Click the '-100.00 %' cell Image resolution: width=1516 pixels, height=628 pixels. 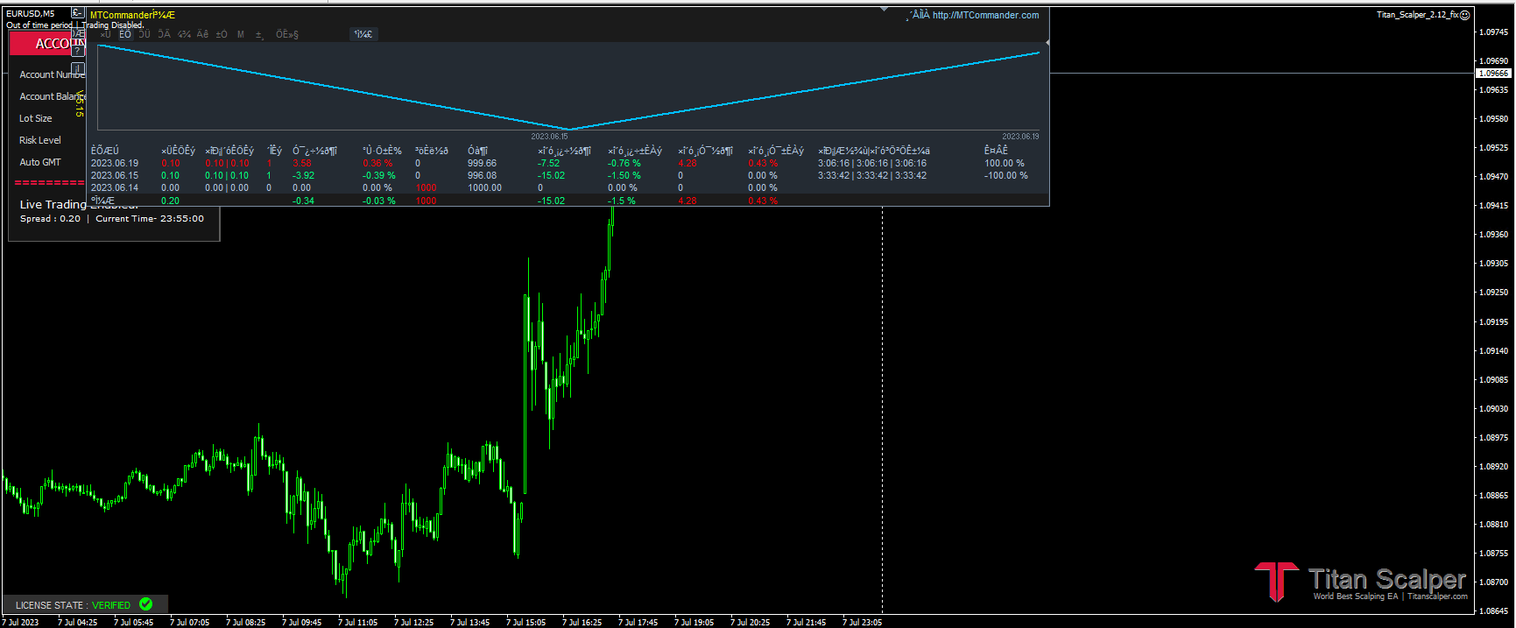point(1006,175)
